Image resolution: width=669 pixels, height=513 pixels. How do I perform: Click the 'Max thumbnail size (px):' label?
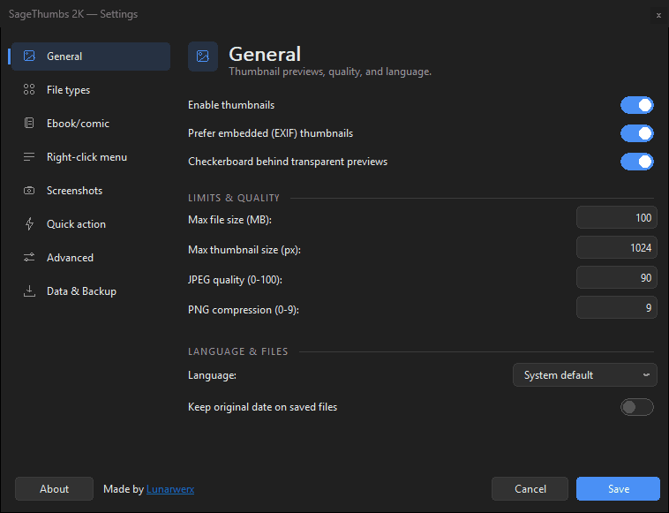point(244,250)
